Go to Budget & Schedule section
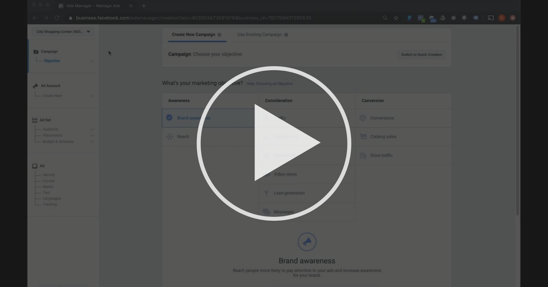The height and width of the screenshot is (287, 548). point(58,141)
